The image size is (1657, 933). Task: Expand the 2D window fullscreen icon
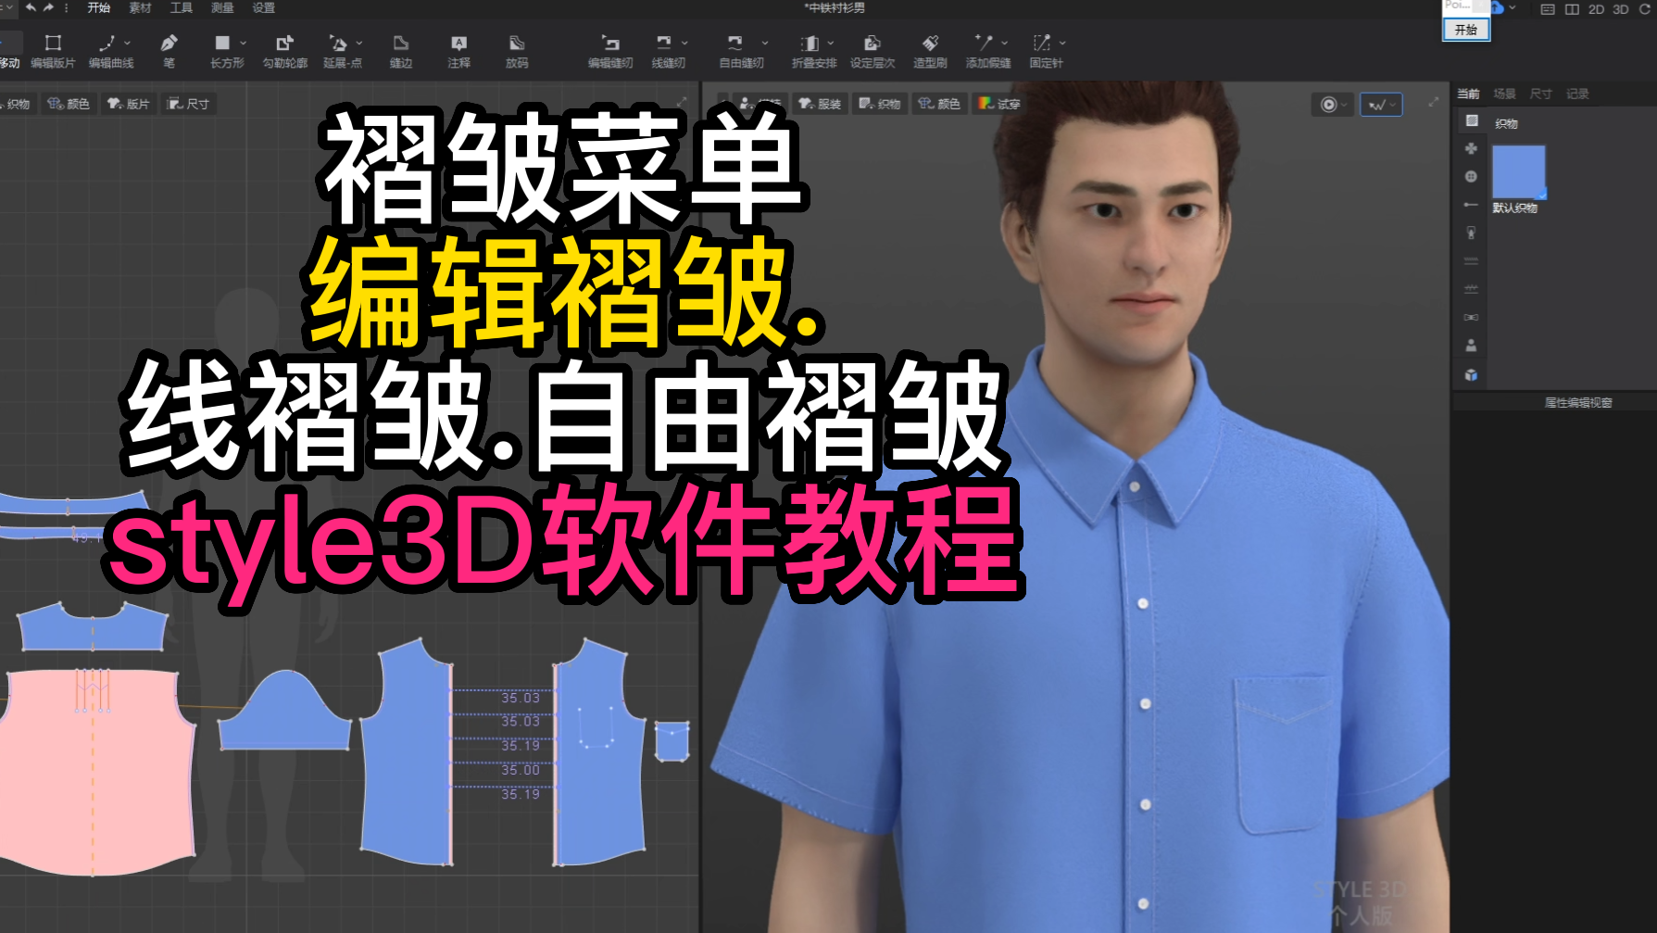683,102
